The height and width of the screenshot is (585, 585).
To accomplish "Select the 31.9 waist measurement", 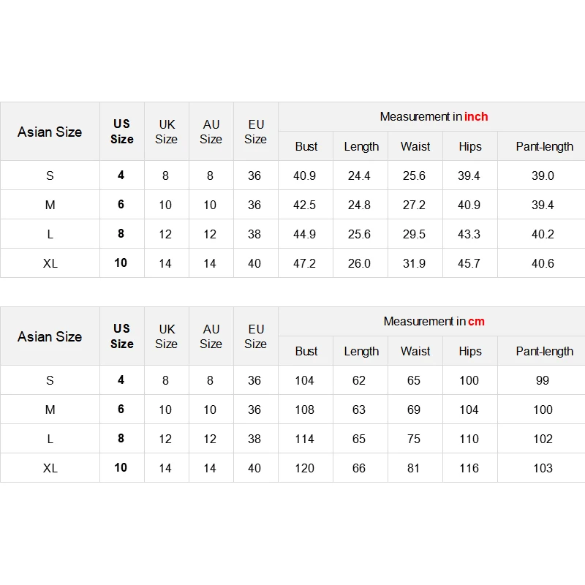I will (414, 263).
